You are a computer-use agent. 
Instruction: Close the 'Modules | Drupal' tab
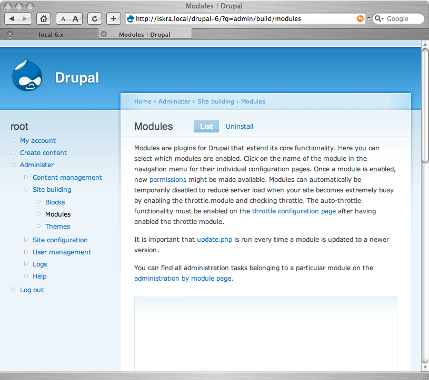click(x=104, y=34)
